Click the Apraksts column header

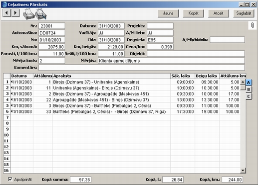[111, 76]
